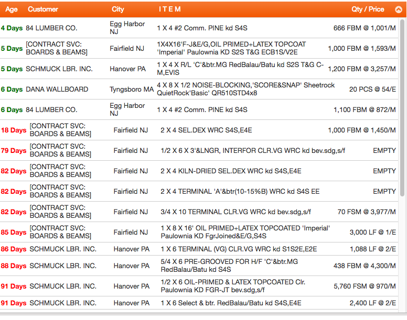Open the RedBalau/Batu S2S T&G item
407x320 pixels.
[x=240, y=69]
